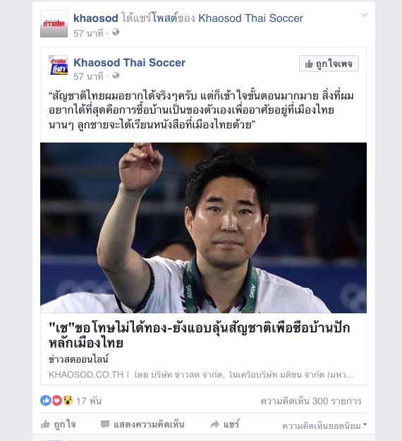This screenshot has width=402, height=441.
Task: Open the article headline about "เช"
Action: pyautogui.click(x=200, y=335)
